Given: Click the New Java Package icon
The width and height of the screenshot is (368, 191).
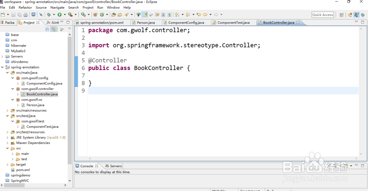Looking at the screenshot, I should point(95,15).
